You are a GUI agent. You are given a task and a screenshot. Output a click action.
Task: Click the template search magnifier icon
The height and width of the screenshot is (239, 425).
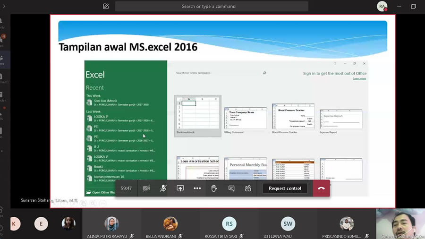point(264,73)
